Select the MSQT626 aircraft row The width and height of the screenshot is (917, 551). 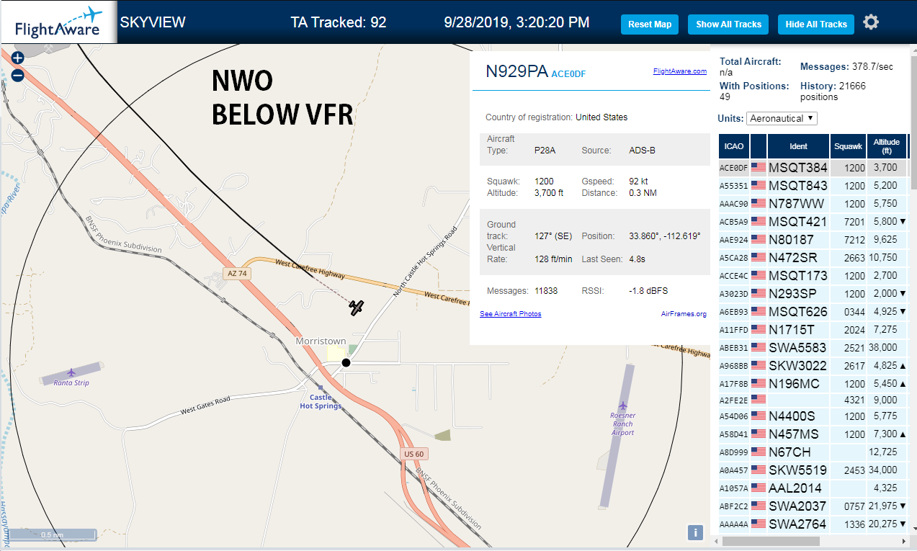pyautogui.click(x=813, y=312)
